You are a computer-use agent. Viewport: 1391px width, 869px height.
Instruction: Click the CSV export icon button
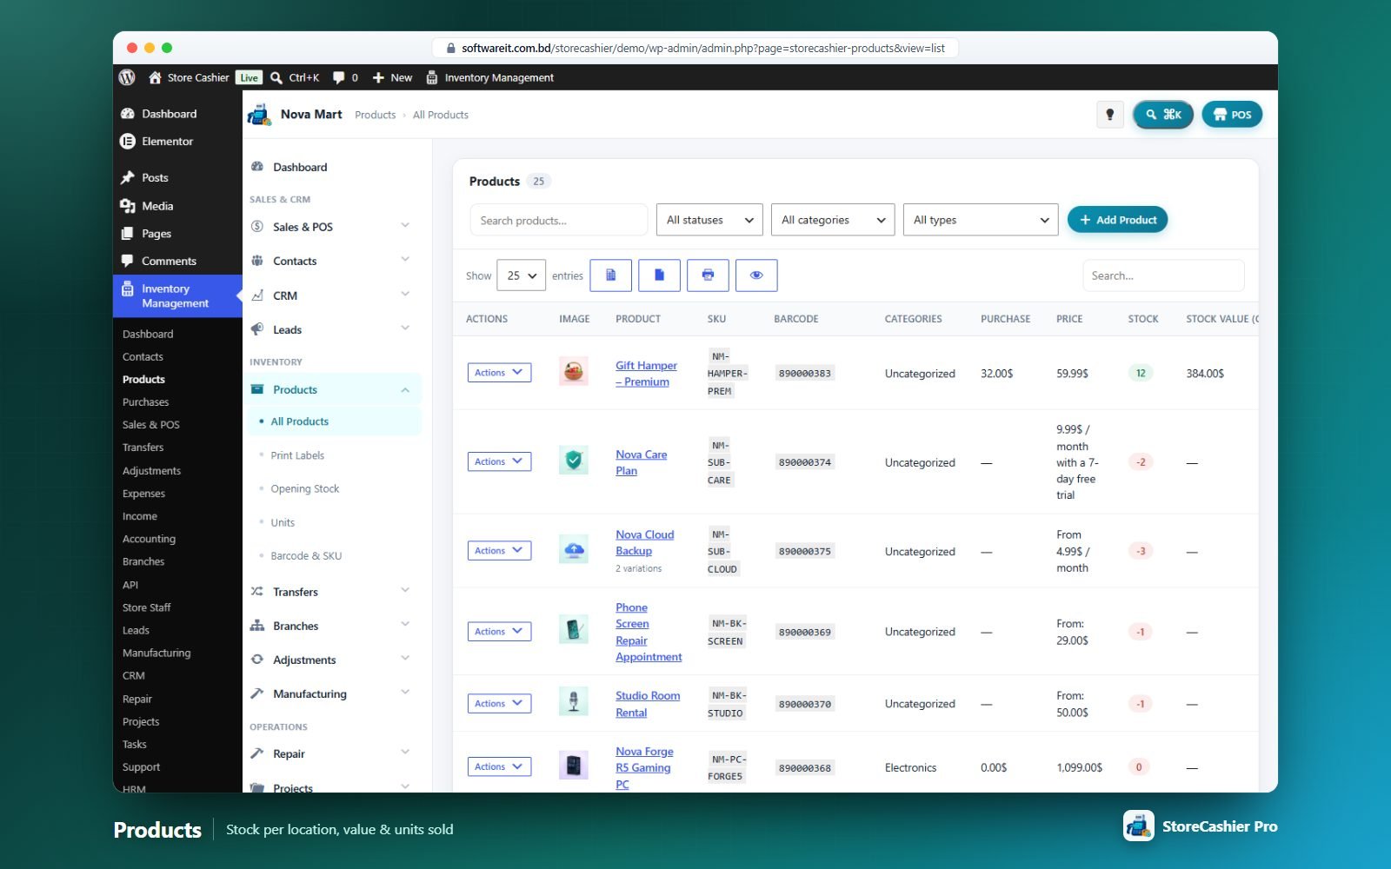(610, 275)
